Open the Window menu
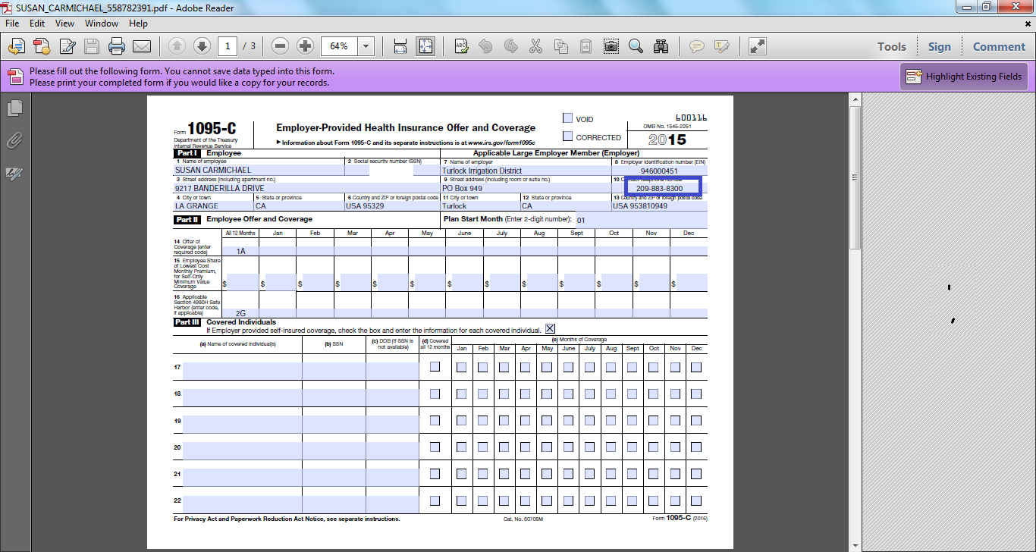 [x=101, y=24]
